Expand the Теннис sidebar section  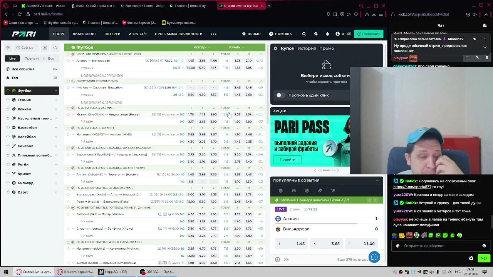point(56,100)
